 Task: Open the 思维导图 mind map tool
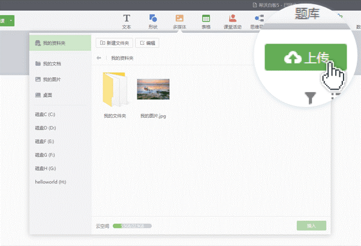[258, 22]
